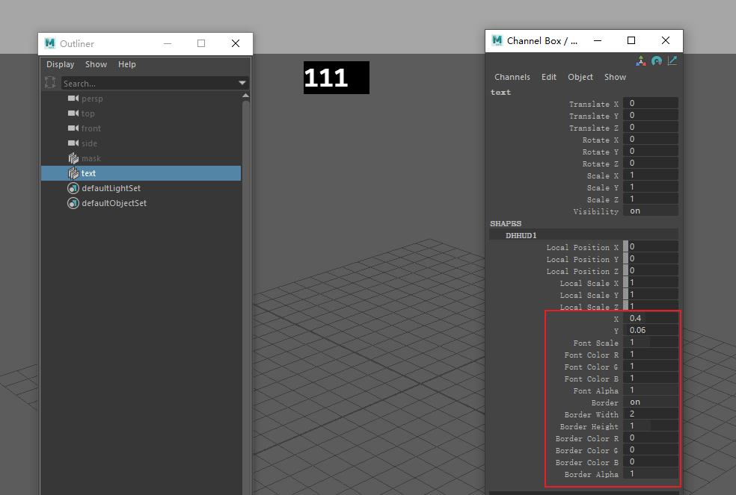Screen dimensions: 736x495
Task: Open the Show menu in Channel Box
Action: [x=615, y=77]
